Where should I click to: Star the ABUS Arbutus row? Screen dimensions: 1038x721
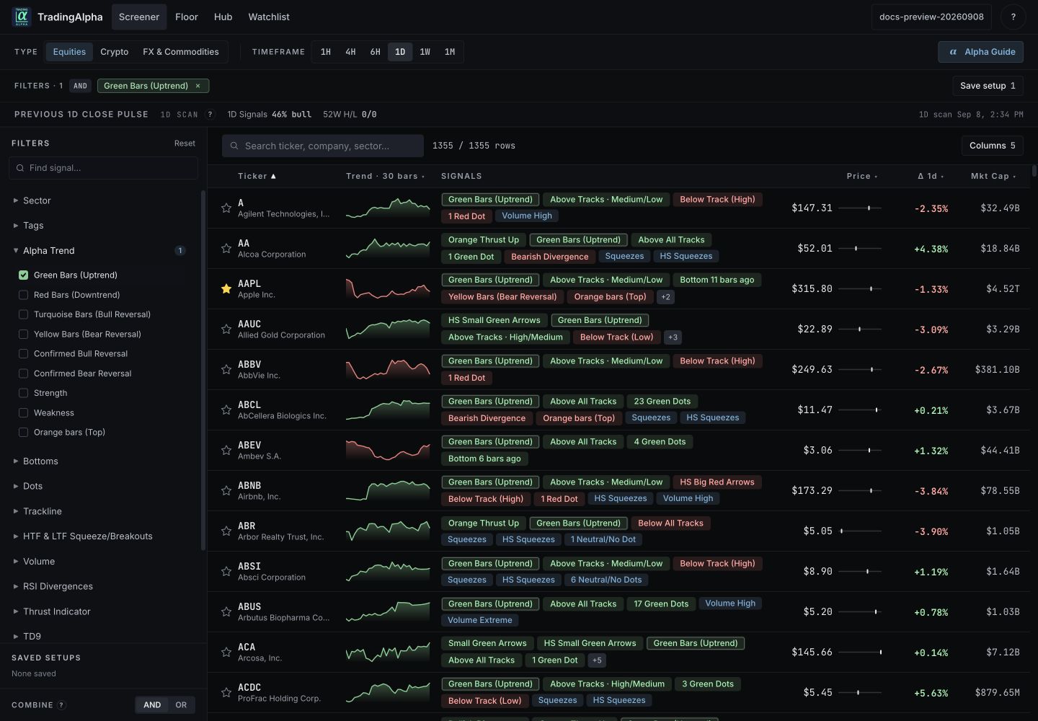[226, 611]
